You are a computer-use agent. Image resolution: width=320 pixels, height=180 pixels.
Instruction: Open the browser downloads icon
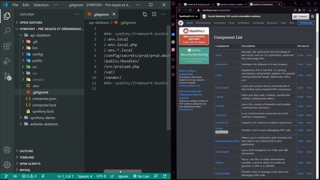(x=310, y=10)
